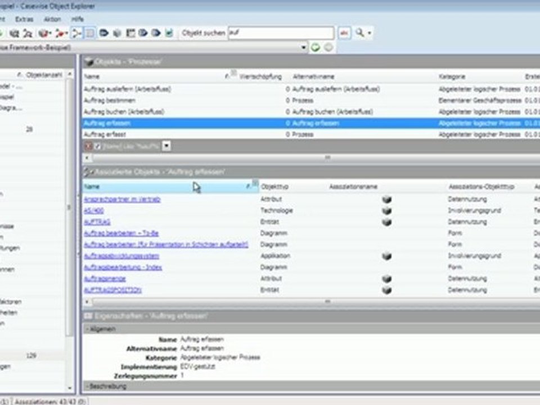Open the Hilfe menu

coord(78,19)
